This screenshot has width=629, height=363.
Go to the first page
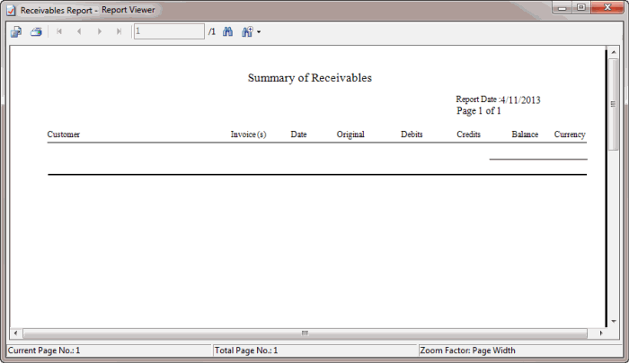point(59,31)
